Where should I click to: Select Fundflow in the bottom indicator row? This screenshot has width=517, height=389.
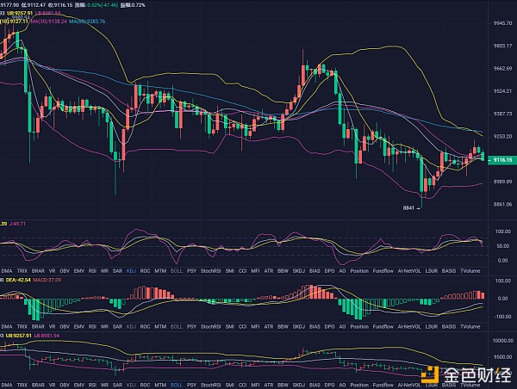click(x=383, y=385)
